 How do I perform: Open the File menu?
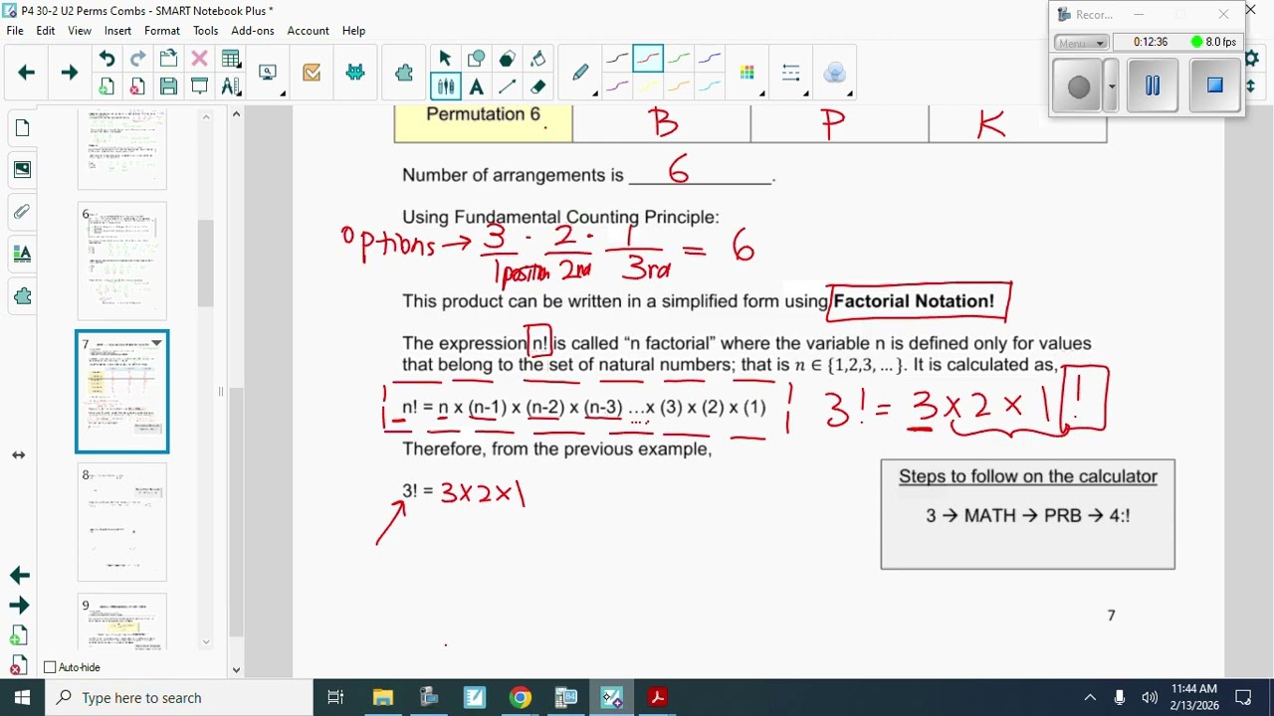pyautogui.click(x=15, y=31)
